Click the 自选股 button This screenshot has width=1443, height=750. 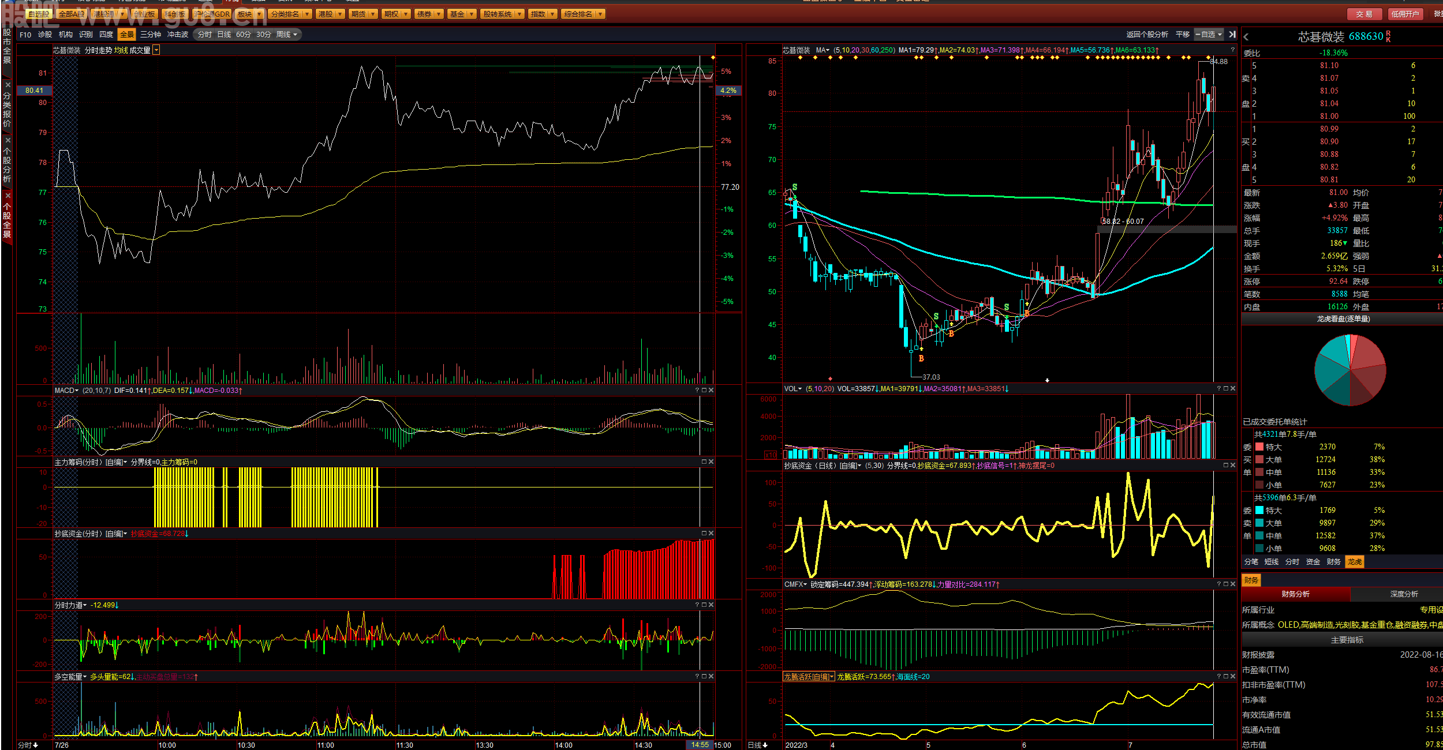(39, 14)
